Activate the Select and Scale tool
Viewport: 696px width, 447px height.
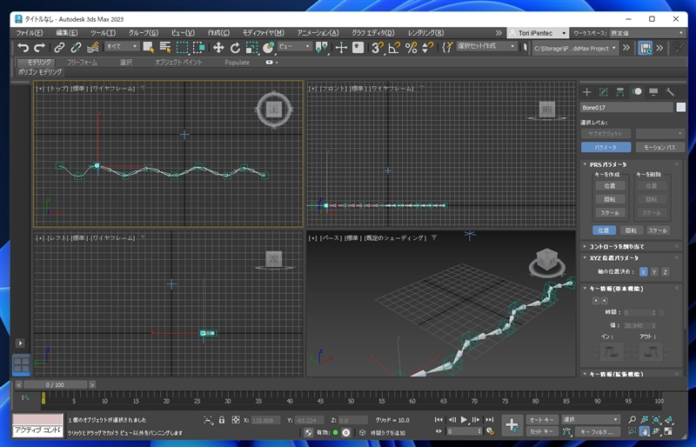[251, 48]
